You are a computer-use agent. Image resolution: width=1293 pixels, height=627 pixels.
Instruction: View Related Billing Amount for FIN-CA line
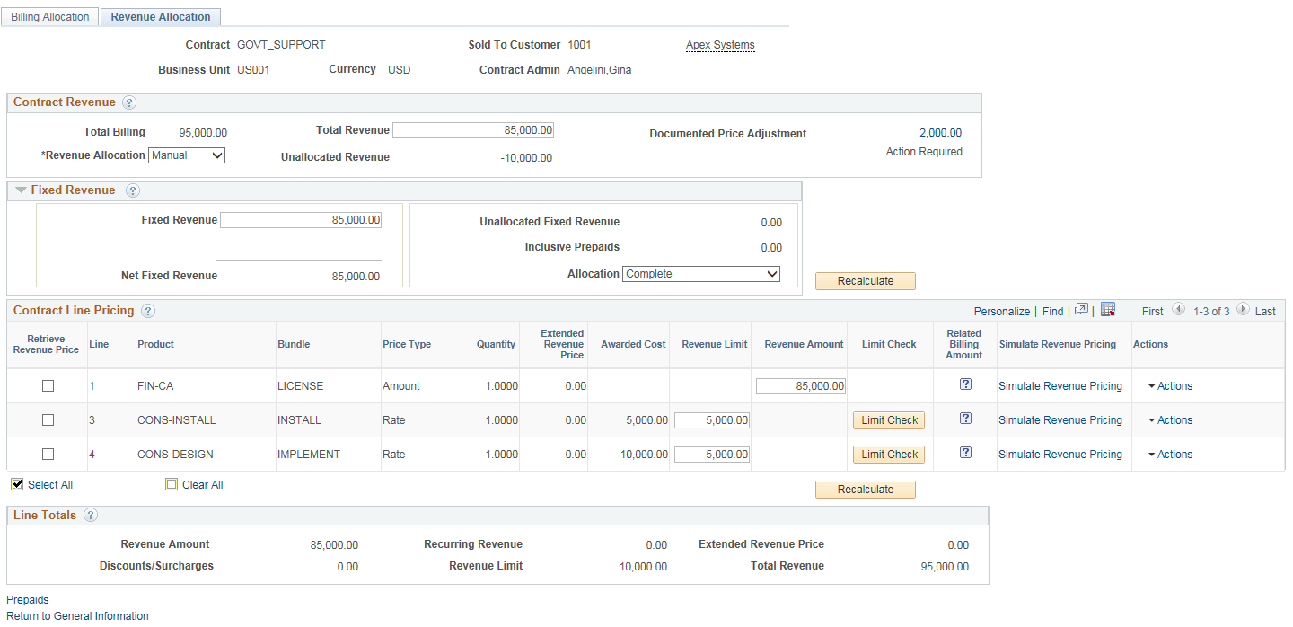(963, 384)
